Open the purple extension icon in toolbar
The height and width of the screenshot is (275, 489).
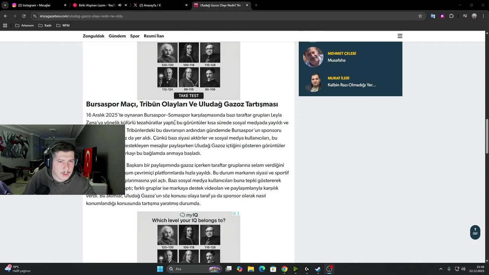(442, 16)
